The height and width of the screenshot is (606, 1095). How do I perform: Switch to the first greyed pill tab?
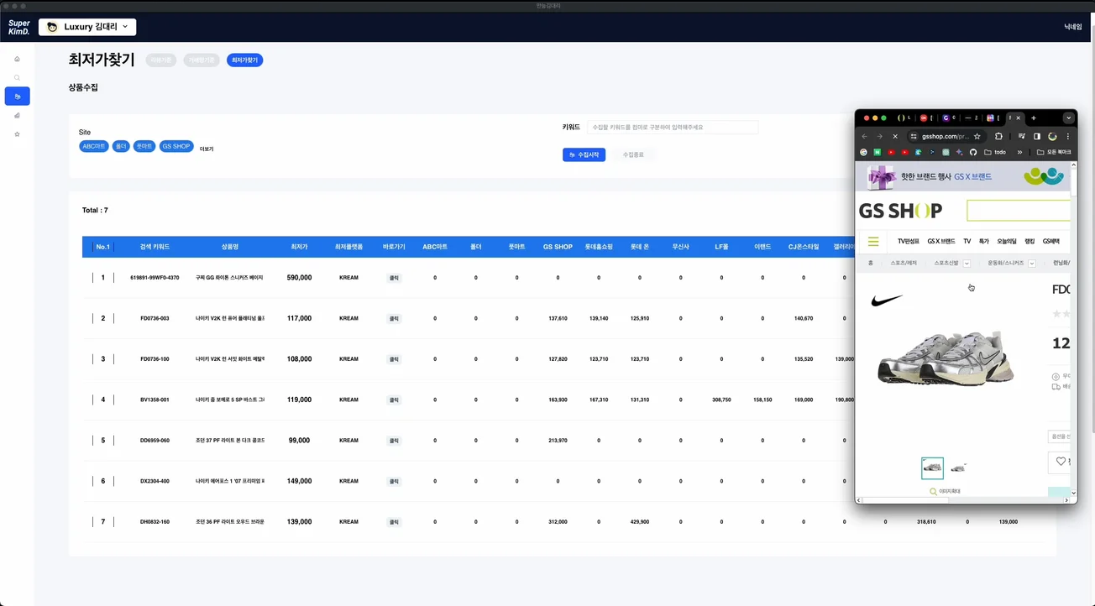pyautogui.click(x=160, y=60)
